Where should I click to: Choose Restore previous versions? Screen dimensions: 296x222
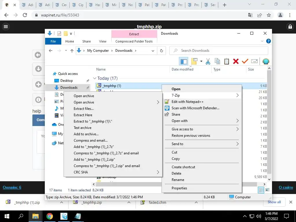click(202, 136)
